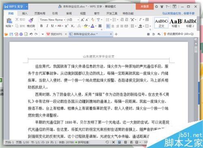Toggle align left paragraph button
The image size is (203, 148).
(x=108, y=26)
